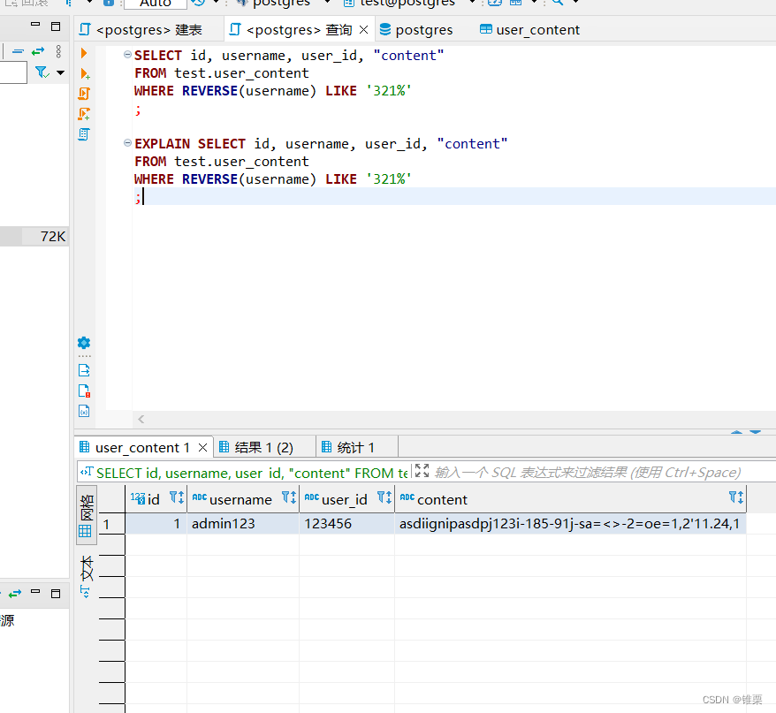Select the content cell starting with asdiignipasdpj

[570, 524]
